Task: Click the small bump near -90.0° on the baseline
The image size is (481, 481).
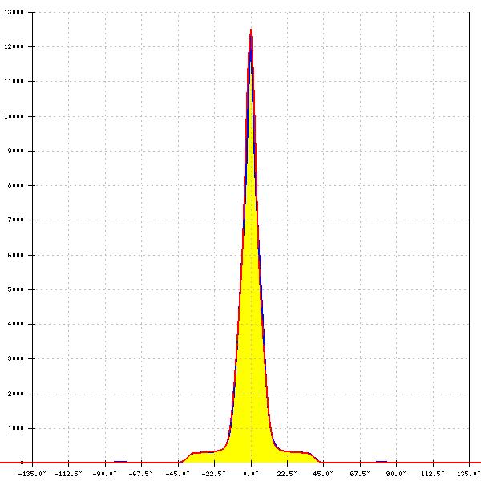Action: click(119, 461)
